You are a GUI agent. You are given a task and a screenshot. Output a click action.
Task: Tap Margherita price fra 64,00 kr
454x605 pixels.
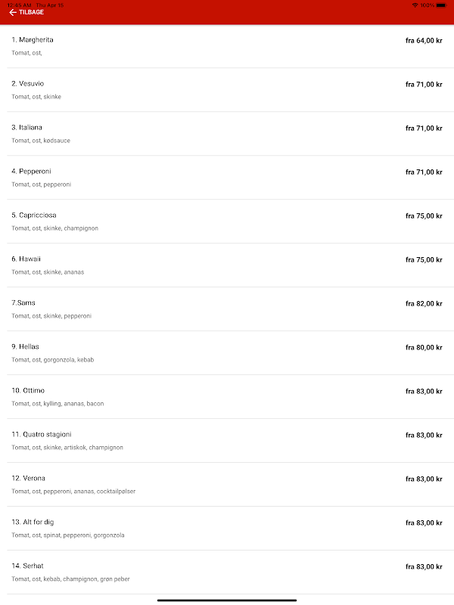click(x=424, y=41)
